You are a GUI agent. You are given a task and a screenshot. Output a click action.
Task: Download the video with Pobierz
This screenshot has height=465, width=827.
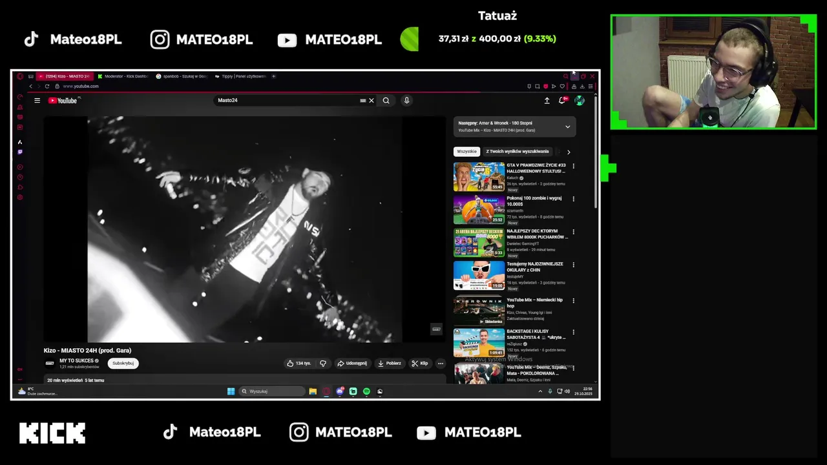(390, 363)
